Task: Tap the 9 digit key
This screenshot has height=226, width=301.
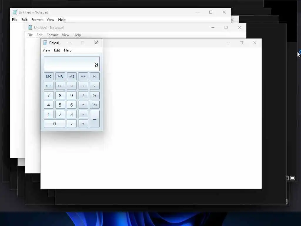Action: [x=72, y=95]
